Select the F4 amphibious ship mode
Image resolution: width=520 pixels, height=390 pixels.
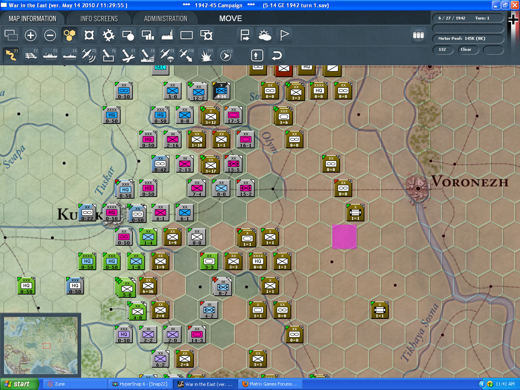pyautogui.click(x=69, y=55)
